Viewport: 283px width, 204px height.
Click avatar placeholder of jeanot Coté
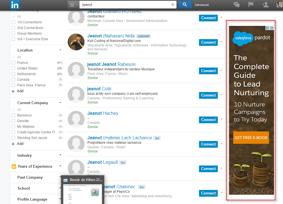point(76,95)
